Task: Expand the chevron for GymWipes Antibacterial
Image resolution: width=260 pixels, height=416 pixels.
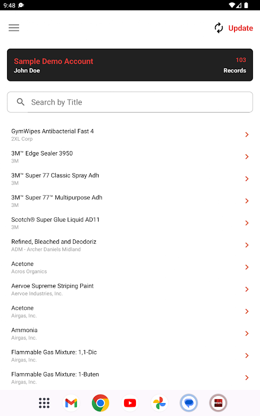Action: [247, 135]
